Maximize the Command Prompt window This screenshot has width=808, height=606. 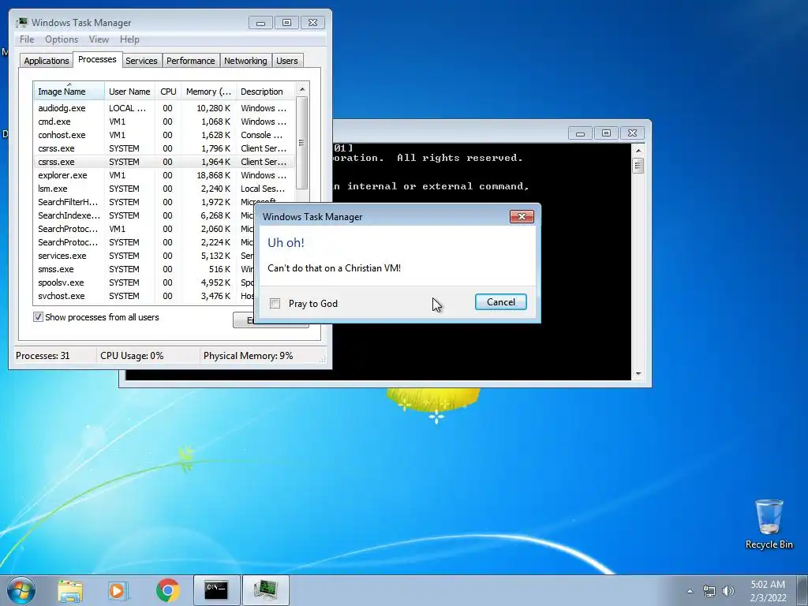606,133
